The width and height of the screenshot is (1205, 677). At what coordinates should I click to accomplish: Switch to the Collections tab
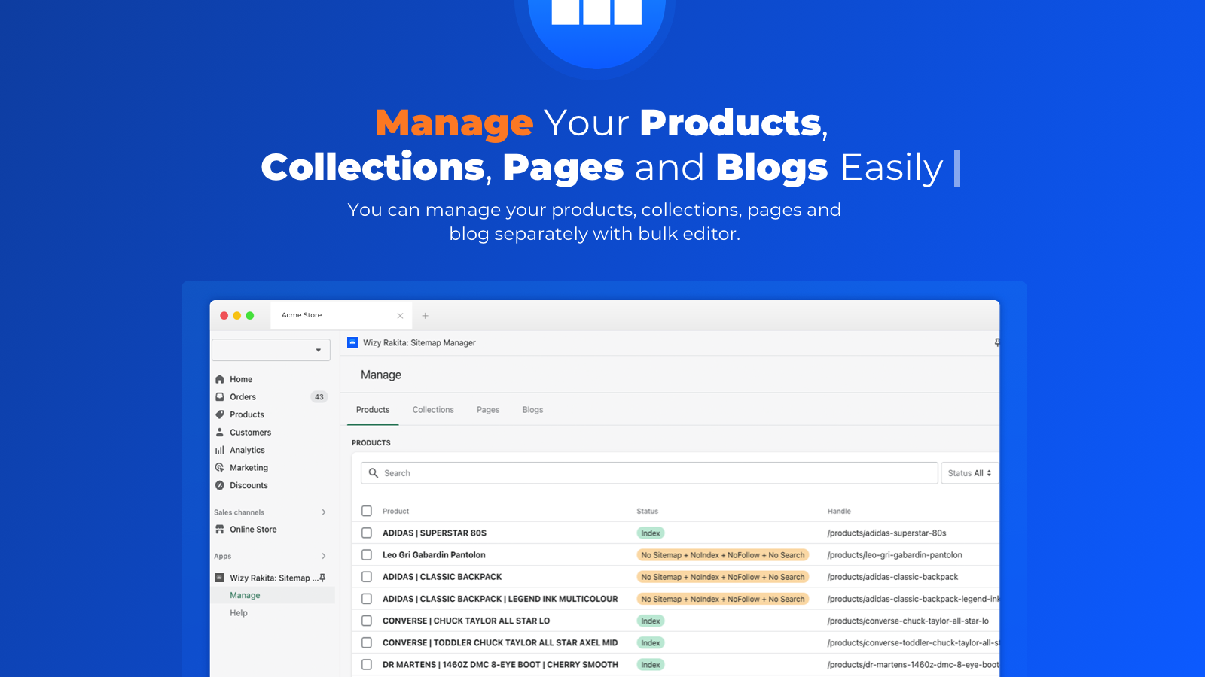[x=433, y=410]
